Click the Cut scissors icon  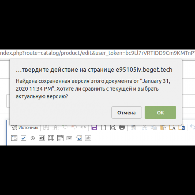tap(145, 127)
